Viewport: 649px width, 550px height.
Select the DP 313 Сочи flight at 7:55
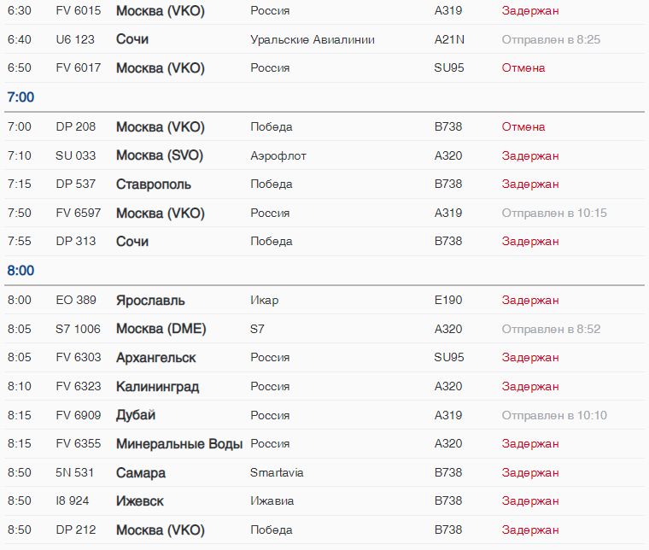pyautogui.click(x=324, y=242)
